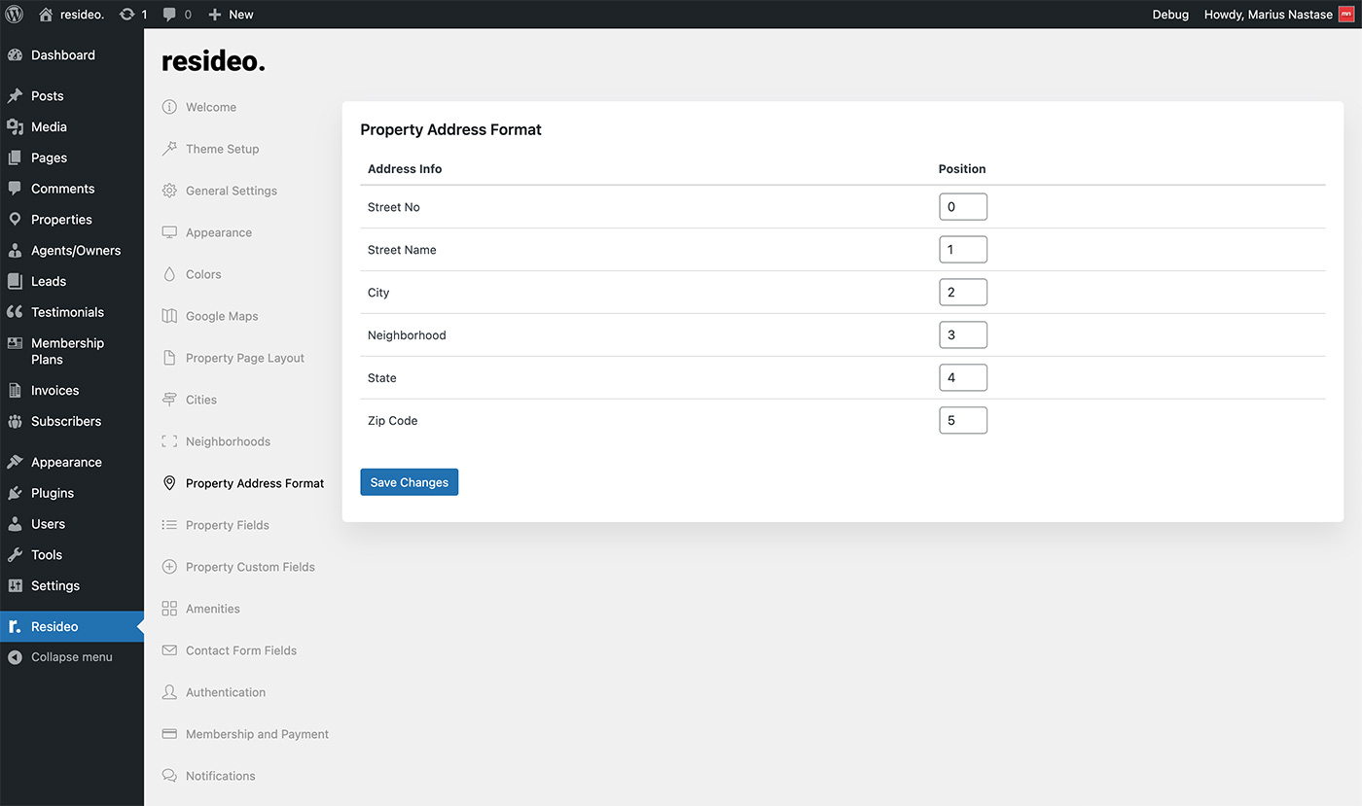Open the Howdy, Marius Nastase account menu

point(1268,15)
